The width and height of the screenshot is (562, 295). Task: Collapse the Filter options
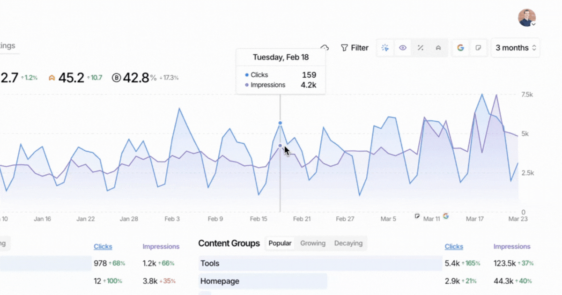click(355, 47)
